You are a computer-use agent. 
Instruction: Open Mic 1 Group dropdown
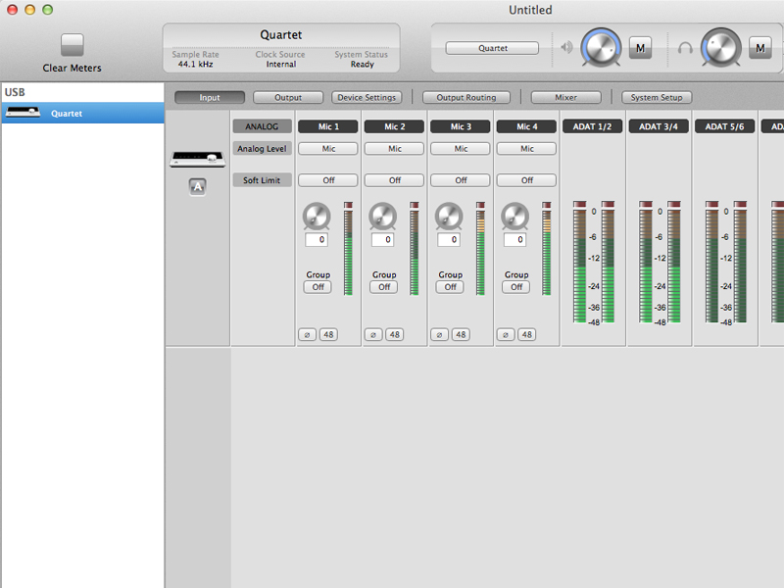point(318,287)
